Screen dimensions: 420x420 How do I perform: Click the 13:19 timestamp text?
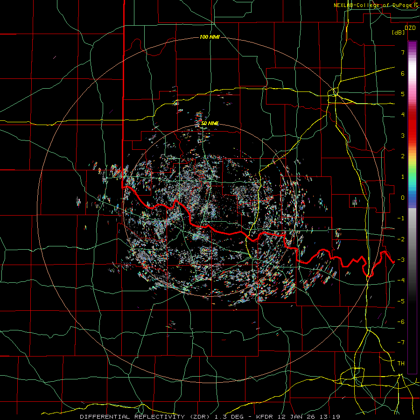(331, 417)
